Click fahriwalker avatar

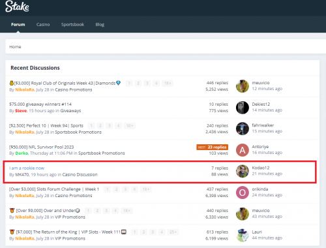(243, 129)
